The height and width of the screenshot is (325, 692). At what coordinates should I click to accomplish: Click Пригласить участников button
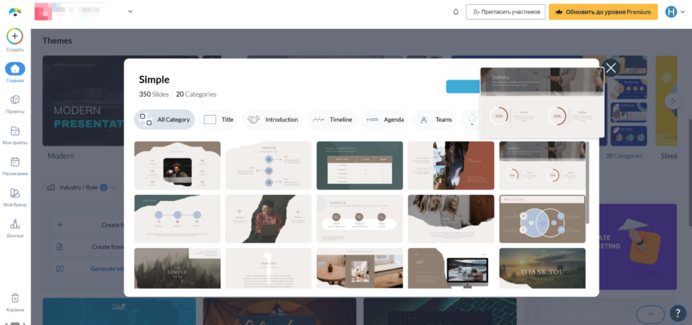505,12
